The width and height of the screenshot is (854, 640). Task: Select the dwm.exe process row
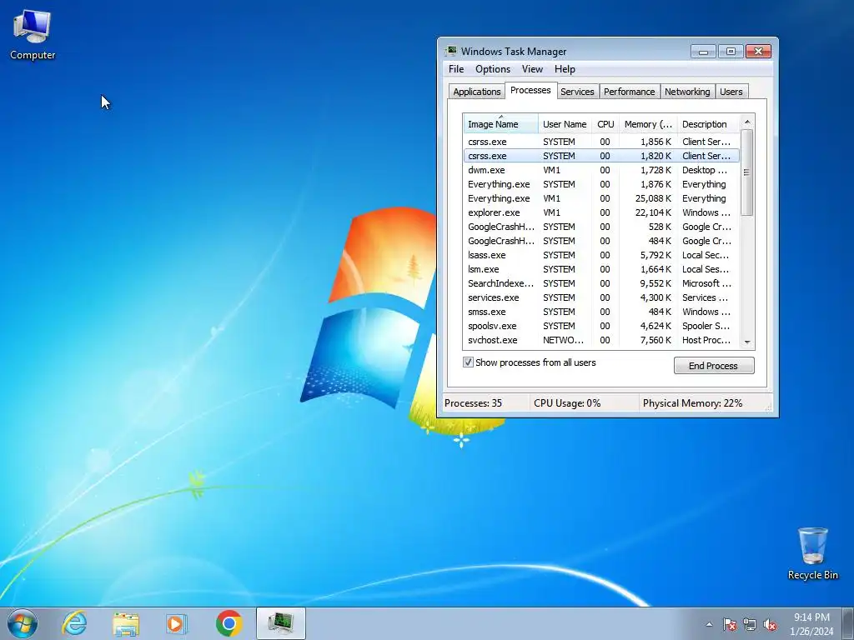(601, 170)
